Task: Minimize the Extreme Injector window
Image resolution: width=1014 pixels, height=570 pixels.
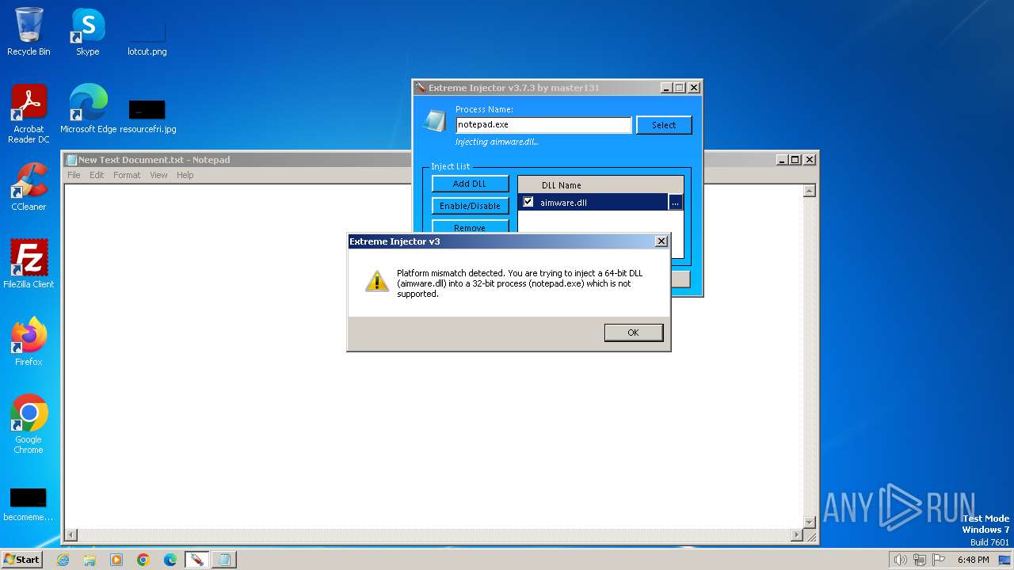Action: (666, 88)
